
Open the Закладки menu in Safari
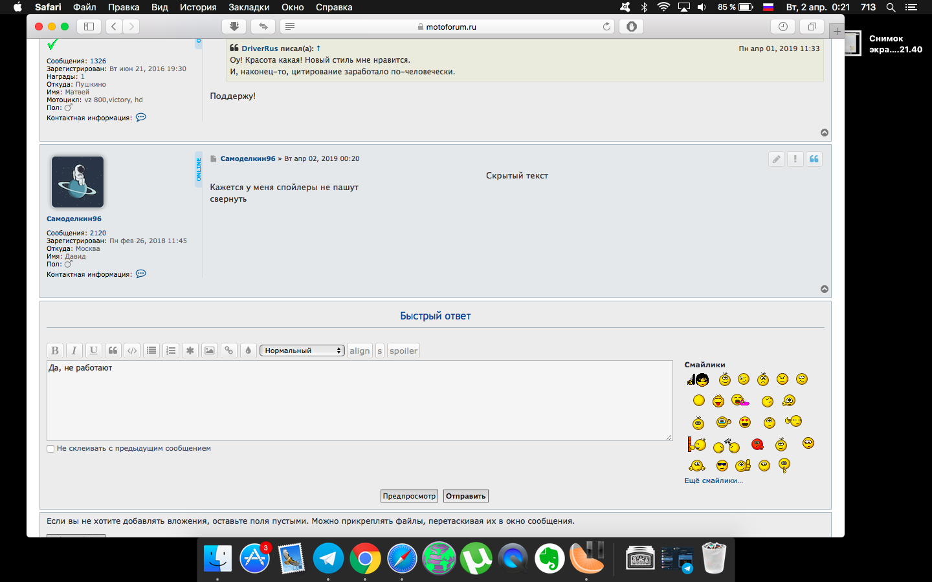pyautogui.click(x=249, y=7)
